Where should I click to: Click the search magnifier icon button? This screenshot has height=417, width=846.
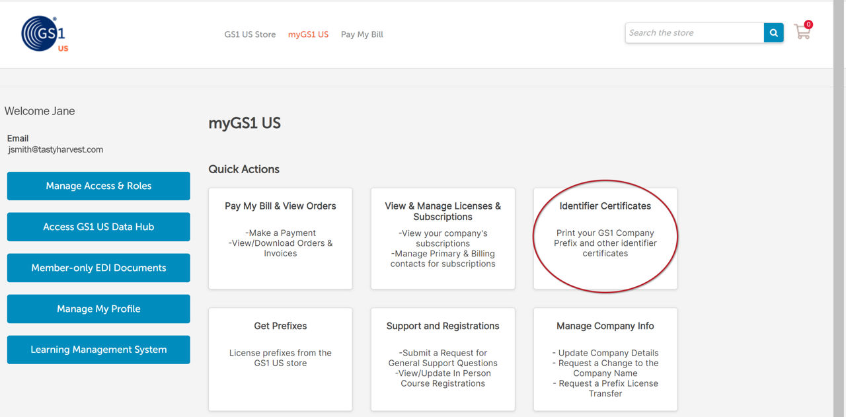[773, 33]
